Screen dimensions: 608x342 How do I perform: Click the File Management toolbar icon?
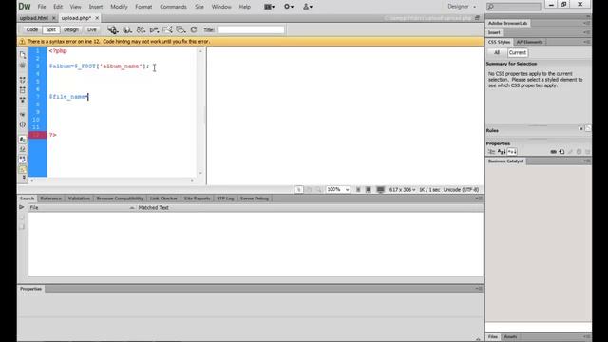coord(127,29)
